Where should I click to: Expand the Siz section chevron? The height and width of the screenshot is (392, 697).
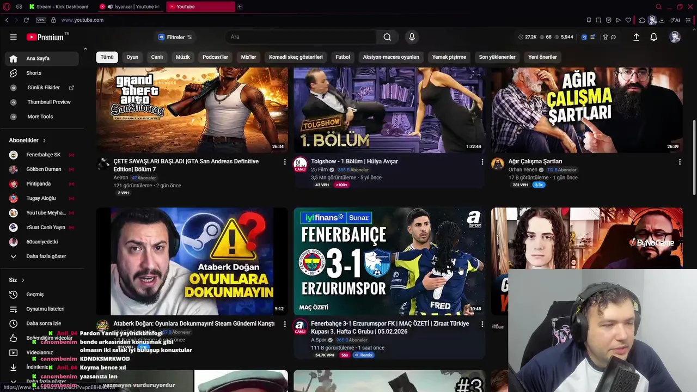point(23,280)
